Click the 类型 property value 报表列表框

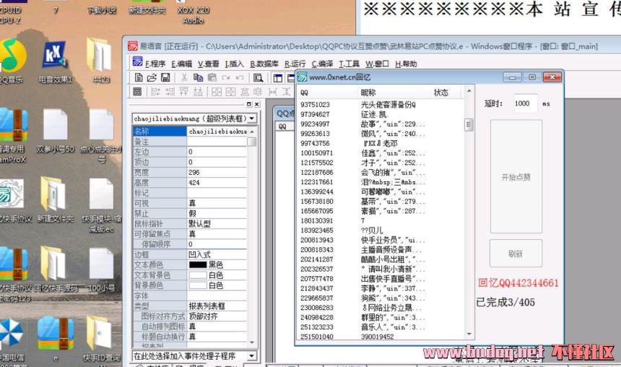(x=217, y=306)
